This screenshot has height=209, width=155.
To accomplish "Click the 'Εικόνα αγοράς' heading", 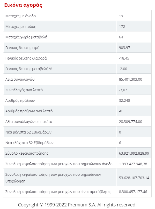I will [x=23, y=5].
